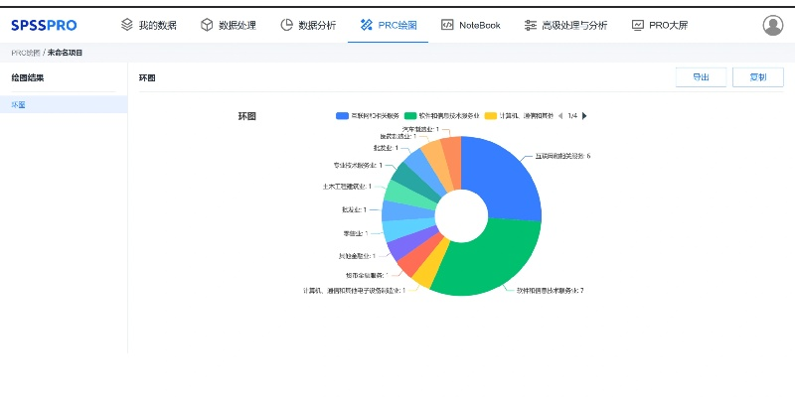Go to previous legend page arrow

559,116
